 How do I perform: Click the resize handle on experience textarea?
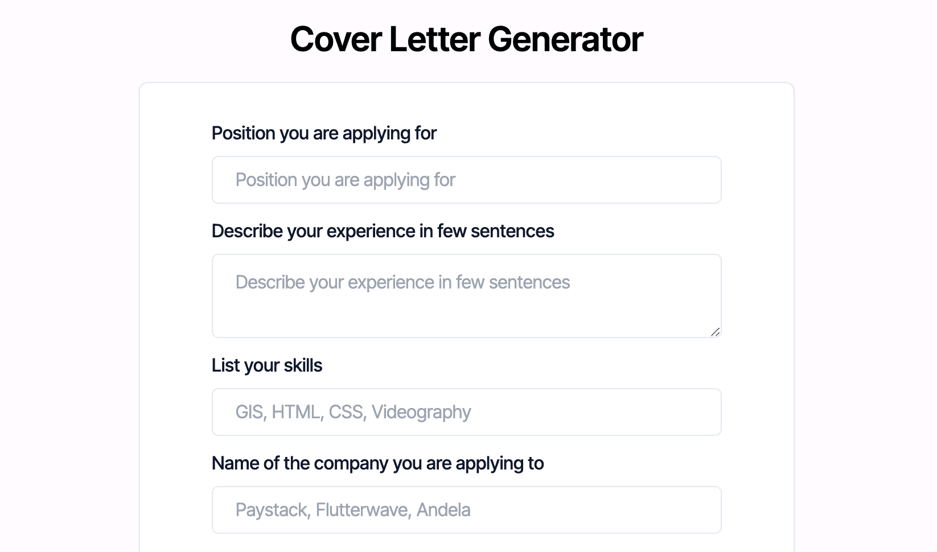tap(715, 332)
